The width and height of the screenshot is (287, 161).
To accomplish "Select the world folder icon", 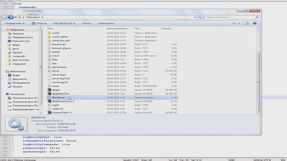I will point(49,33).
